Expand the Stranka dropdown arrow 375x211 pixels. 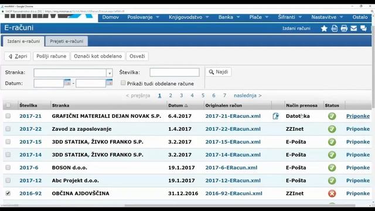tap(110, 73)
